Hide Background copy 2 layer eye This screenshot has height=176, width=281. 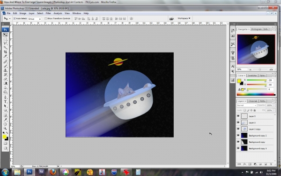(x=238, y=136)
